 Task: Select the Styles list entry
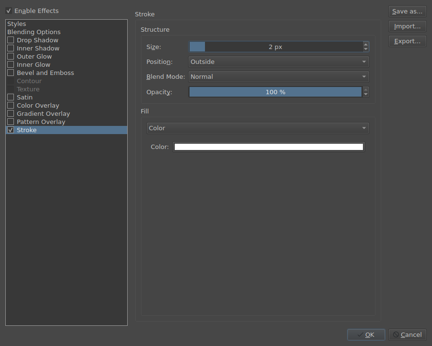pyautogui.click(x=16, y=24)
